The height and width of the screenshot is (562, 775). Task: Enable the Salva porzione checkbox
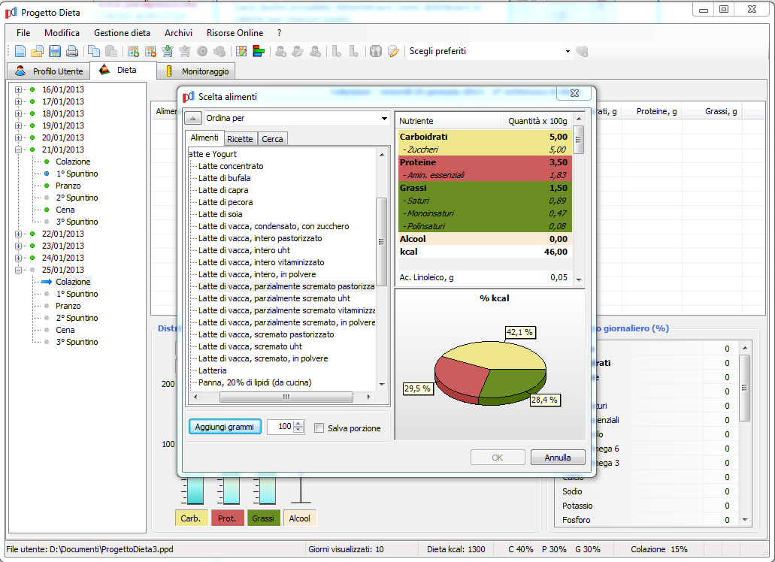pos(319,428)
